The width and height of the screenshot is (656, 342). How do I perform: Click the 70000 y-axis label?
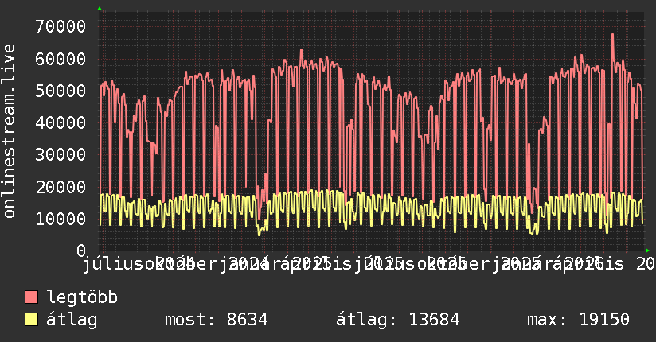tap(61, 26)
